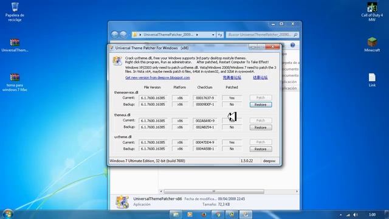Restore the themeservice.dll backup

pyautogui.click(x=261, y=105)
